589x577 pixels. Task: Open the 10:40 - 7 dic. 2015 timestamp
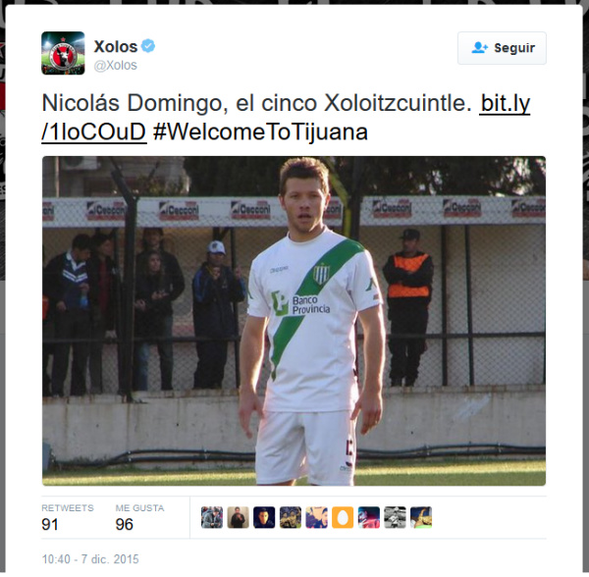pos(90,559)
